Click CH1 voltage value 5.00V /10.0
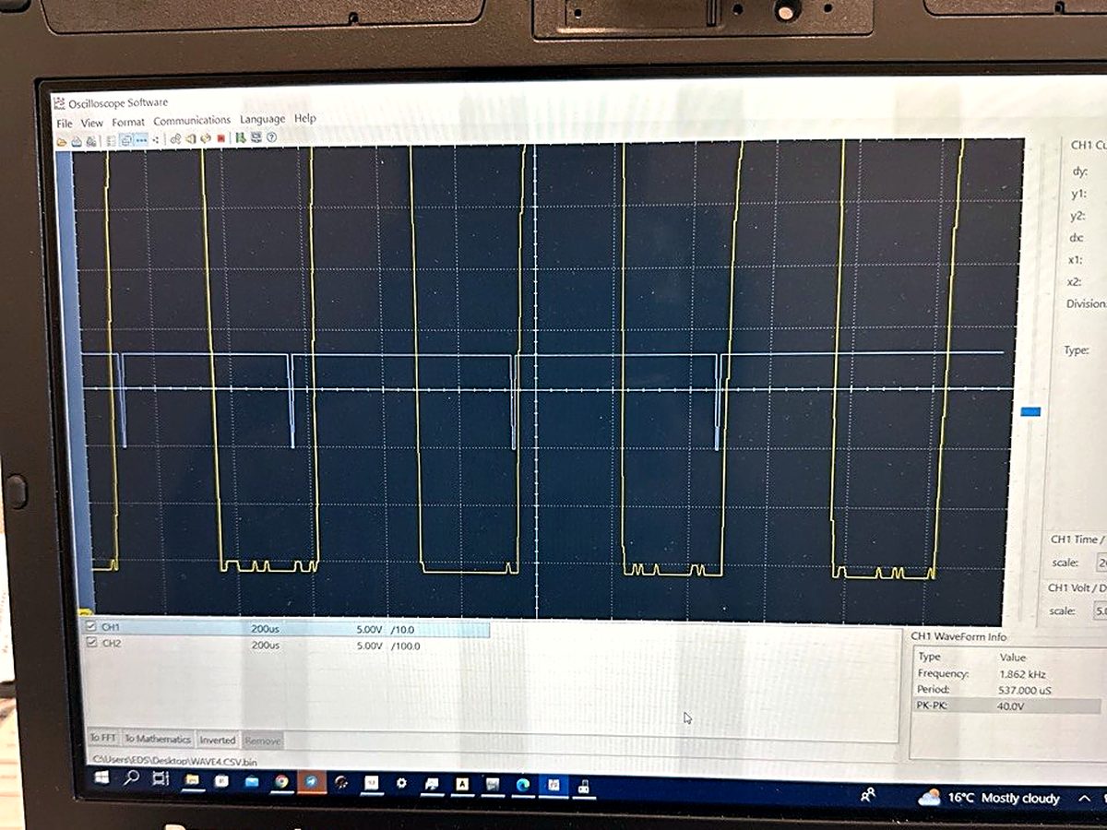Viewport: 1107px width, 830px height. pos(387,629)
